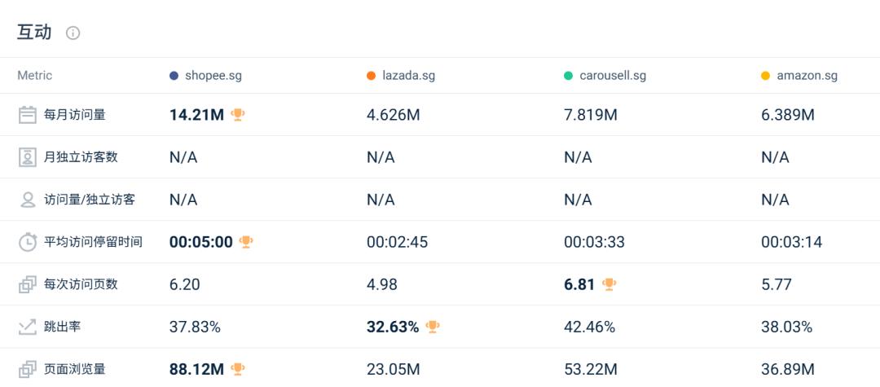The height and width of the screenshot is (387, 880).
Task: Click the calendar icon for 每月访问量
Action: (x=28, y=115)
